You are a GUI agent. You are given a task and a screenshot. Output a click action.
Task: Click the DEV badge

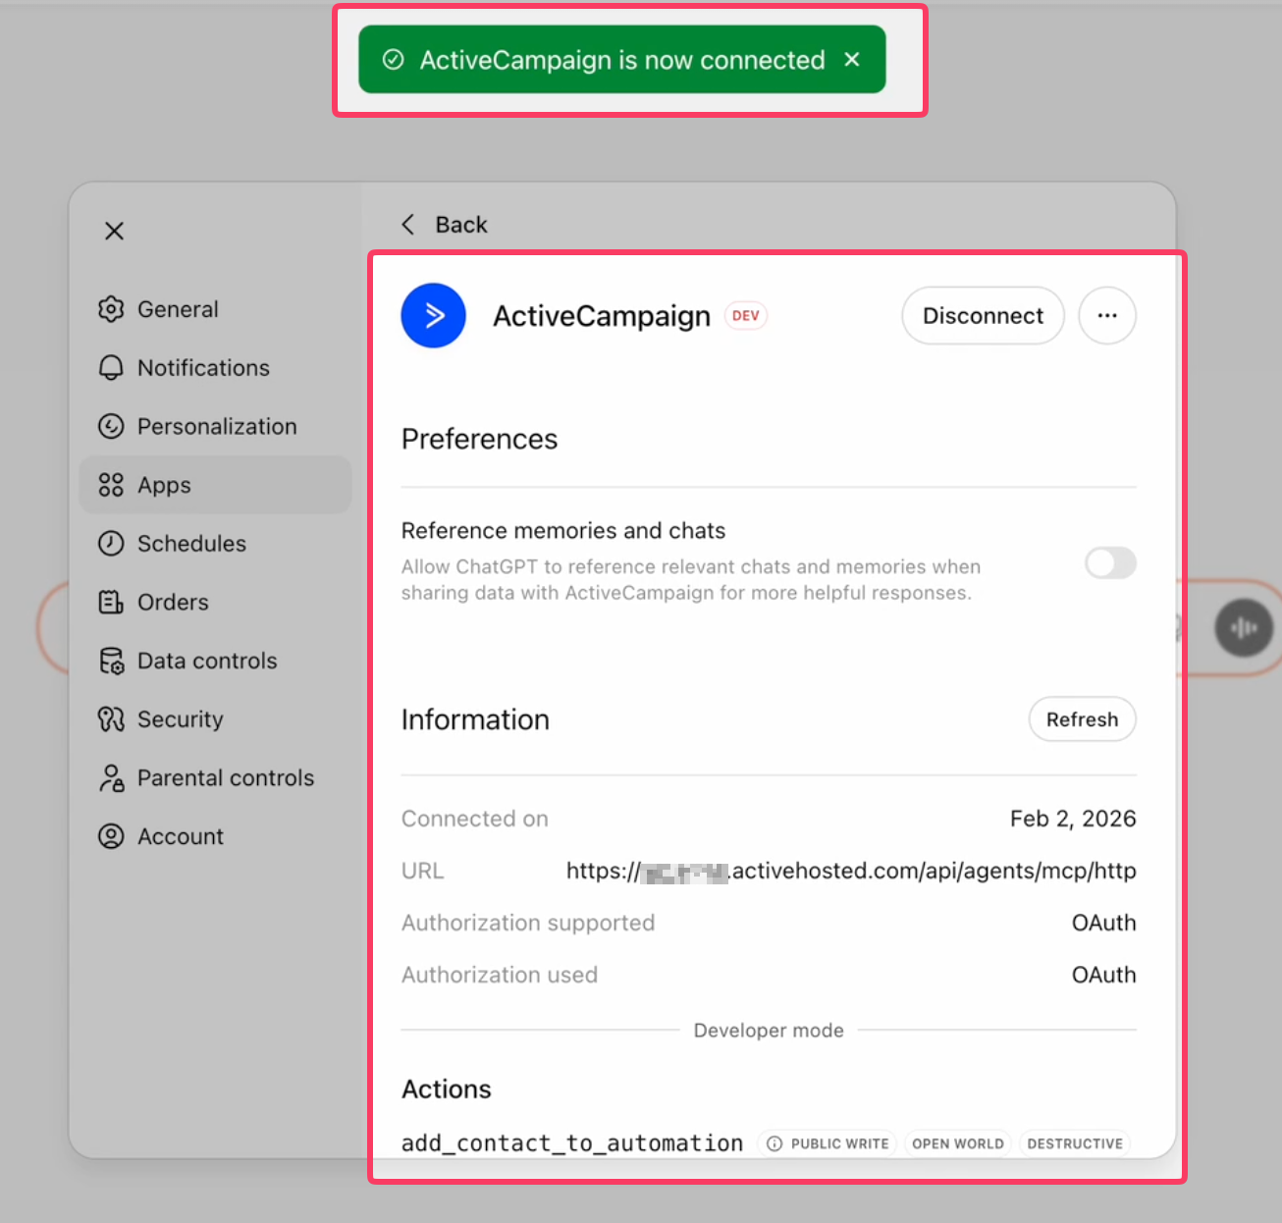[x=746, y=316]
